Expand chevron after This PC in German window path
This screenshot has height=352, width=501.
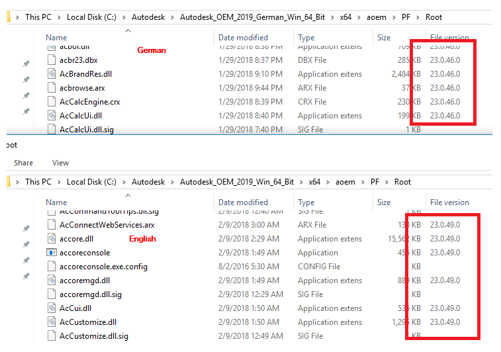point(59,17)
